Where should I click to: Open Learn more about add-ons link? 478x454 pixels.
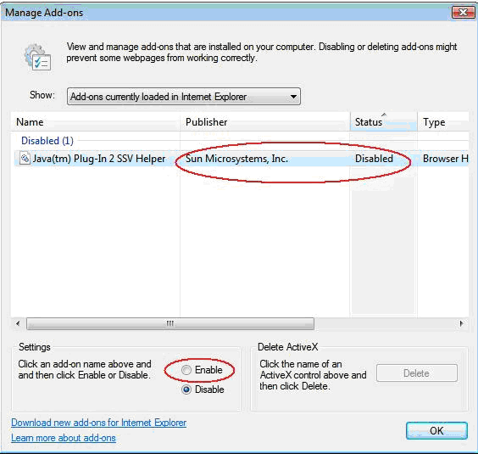click(x=64, y=438)
